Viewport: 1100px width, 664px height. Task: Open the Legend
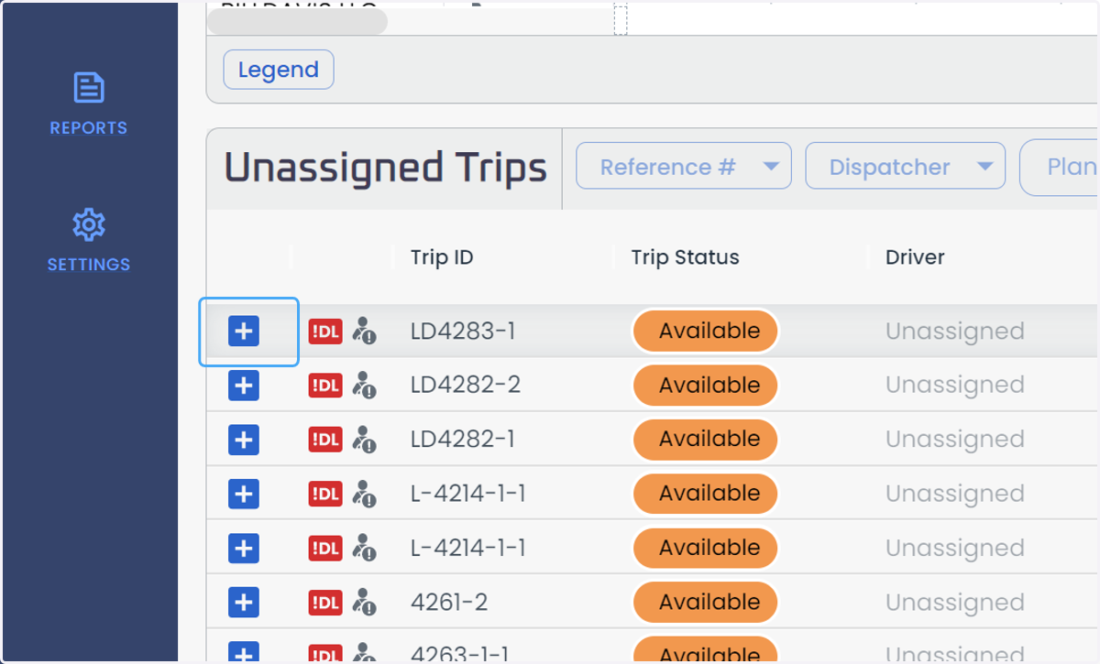[279, 70]
